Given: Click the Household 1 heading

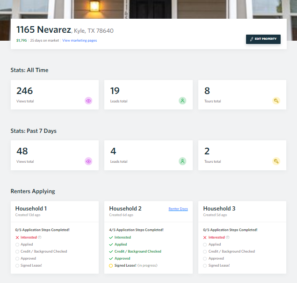Looking at the screenshot, I should (x=31, y=209).
